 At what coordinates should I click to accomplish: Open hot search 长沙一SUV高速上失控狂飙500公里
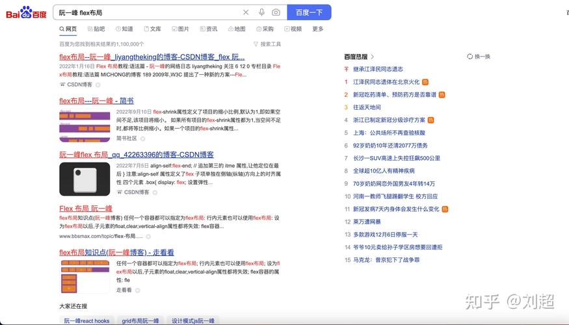click(x=397, y=158)
